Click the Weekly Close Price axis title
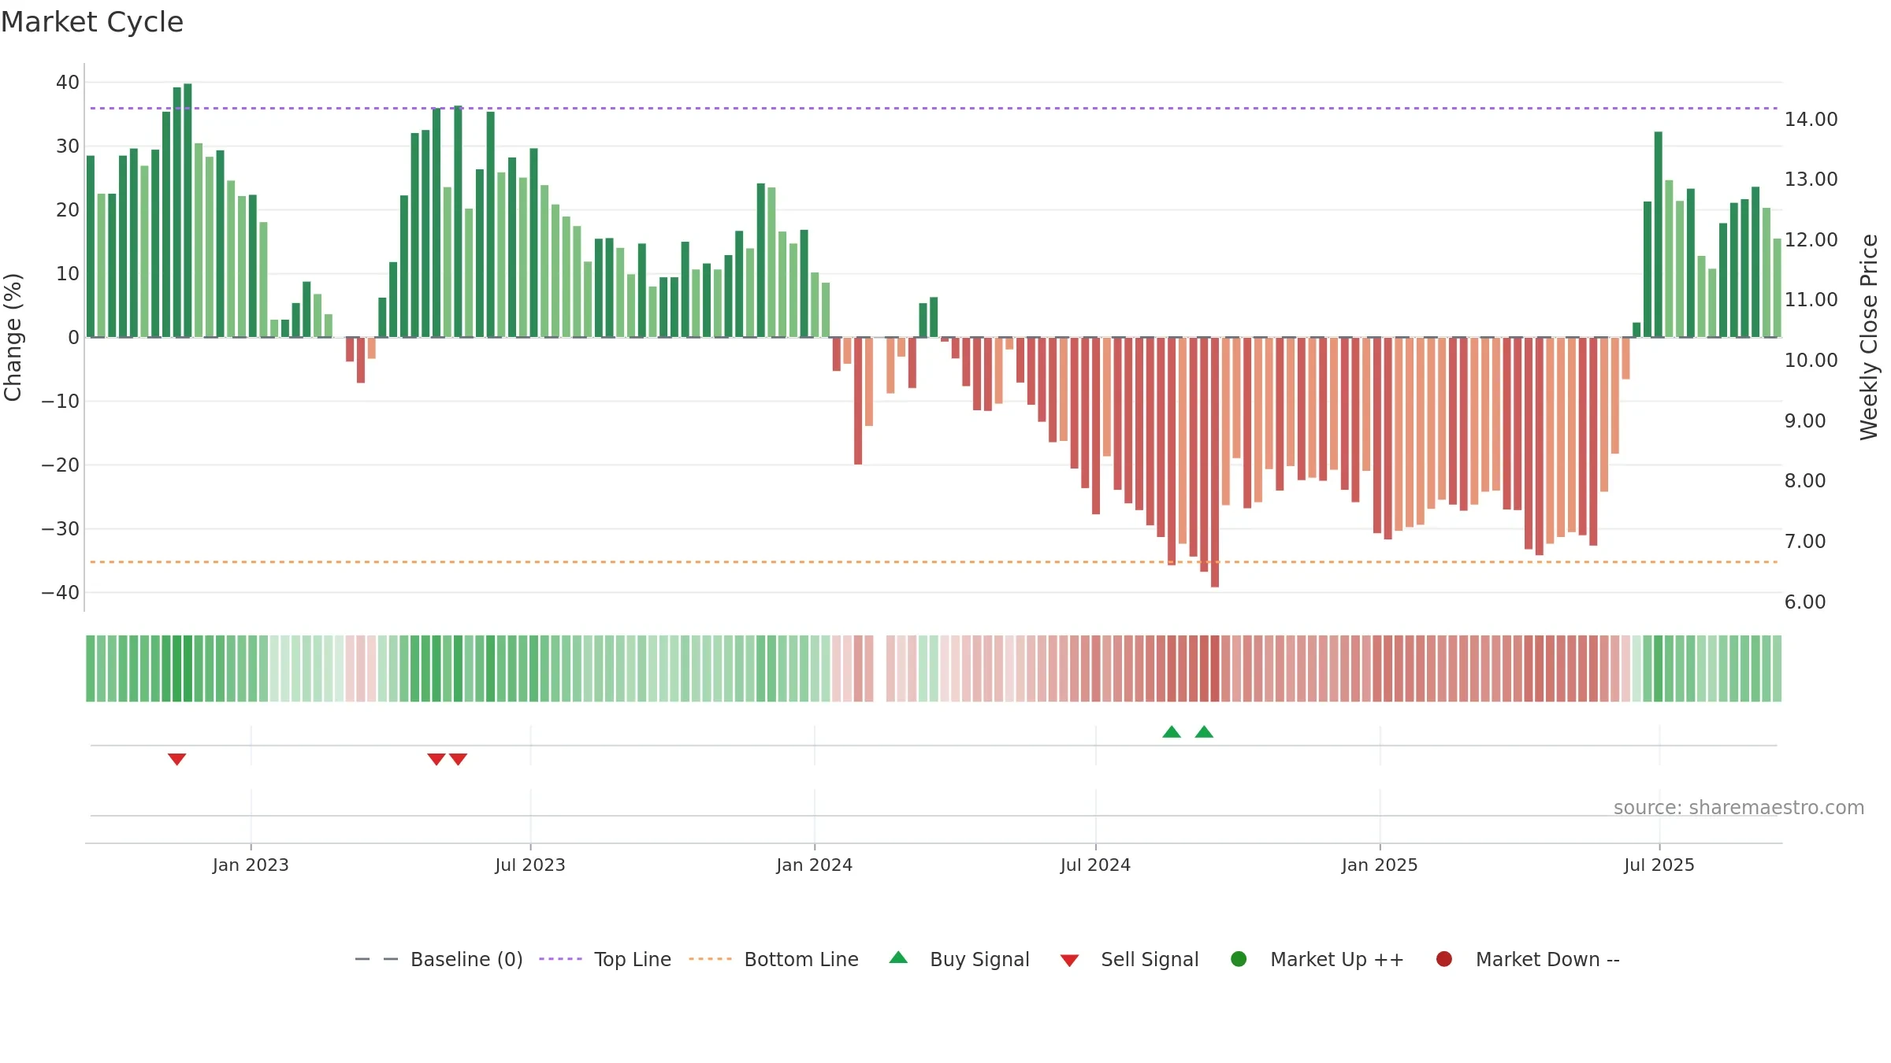Screen dimensions: 1891x1063 (1869, 337)
